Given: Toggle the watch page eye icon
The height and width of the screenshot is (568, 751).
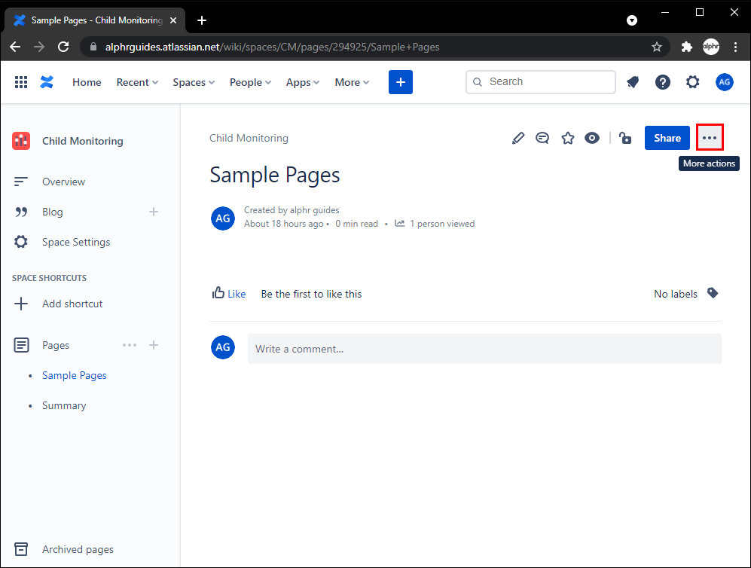Looking at the screenshot, I should coord(592,138).
